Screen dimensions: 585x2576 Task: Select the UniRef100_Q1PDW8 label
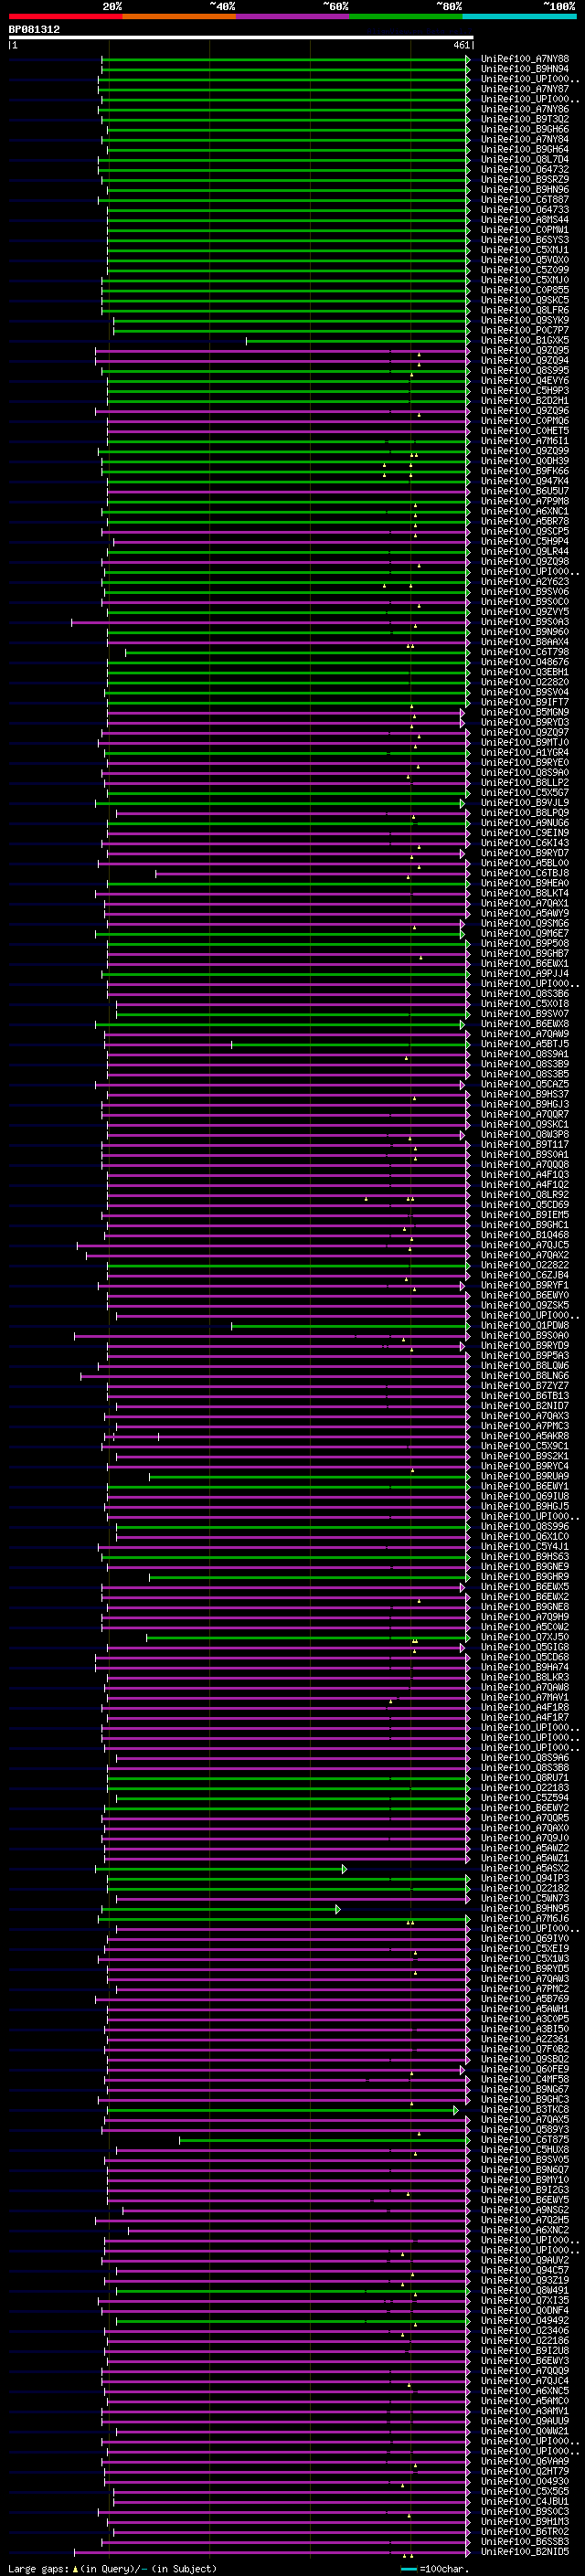pos(524,1325)
